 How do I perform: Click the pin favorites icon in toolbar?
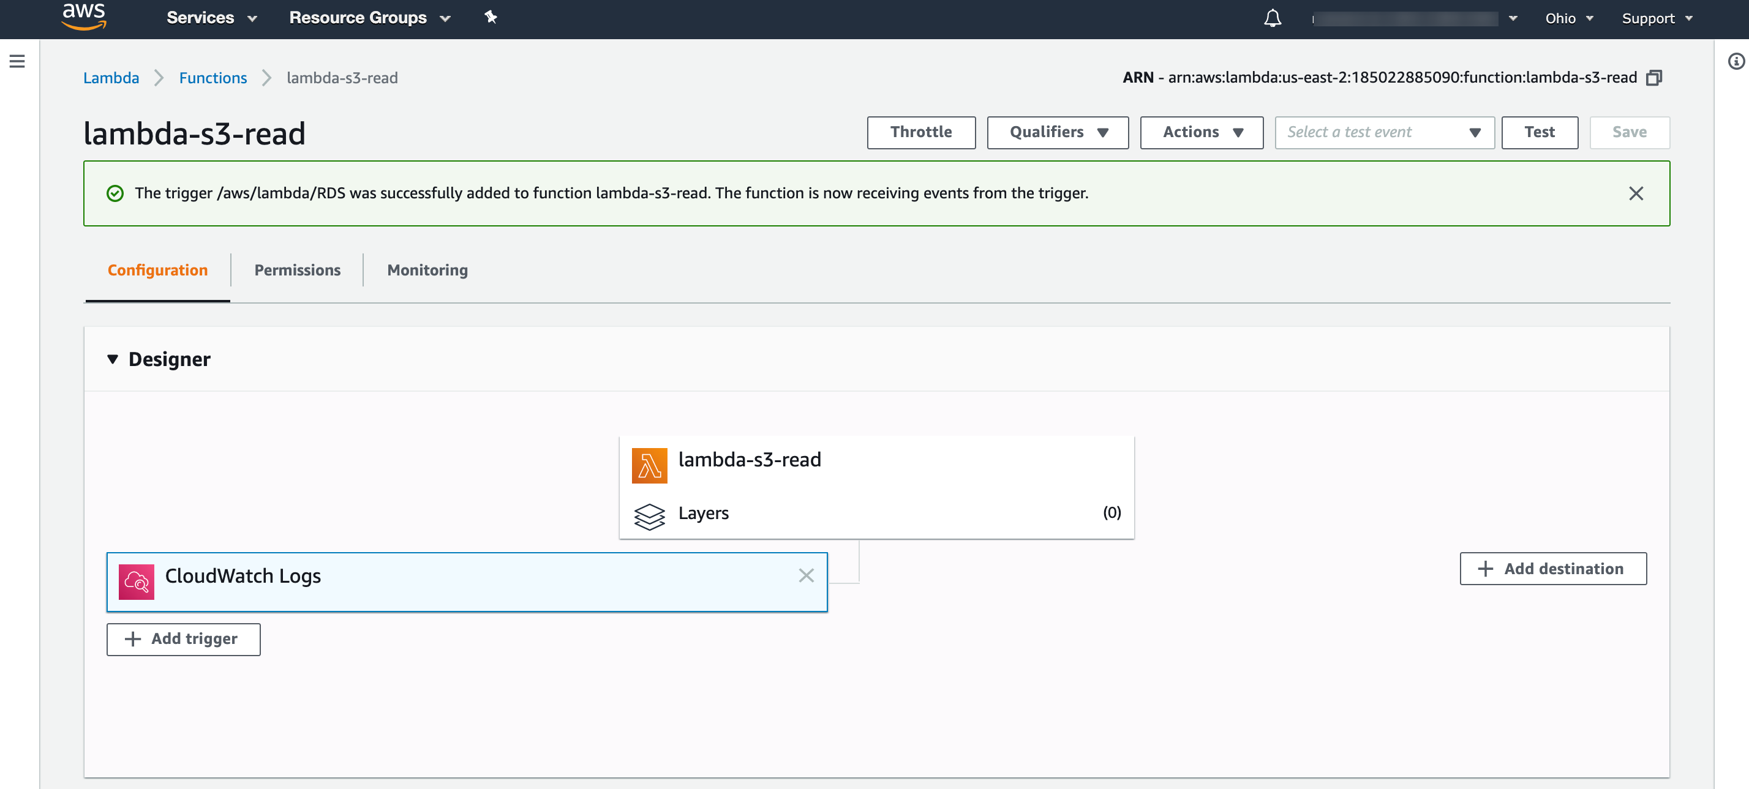(490, 18)
